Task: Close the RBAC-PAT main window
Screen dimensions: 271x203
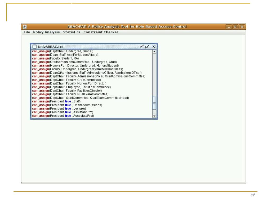Action: pos(242,27)
